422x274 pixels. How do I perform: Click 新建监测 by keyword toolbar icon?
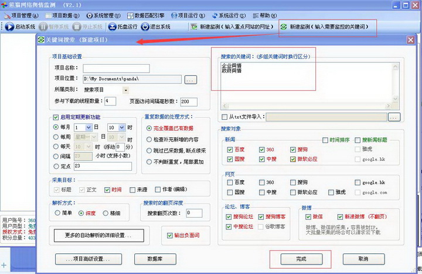(x=284, y=27)
